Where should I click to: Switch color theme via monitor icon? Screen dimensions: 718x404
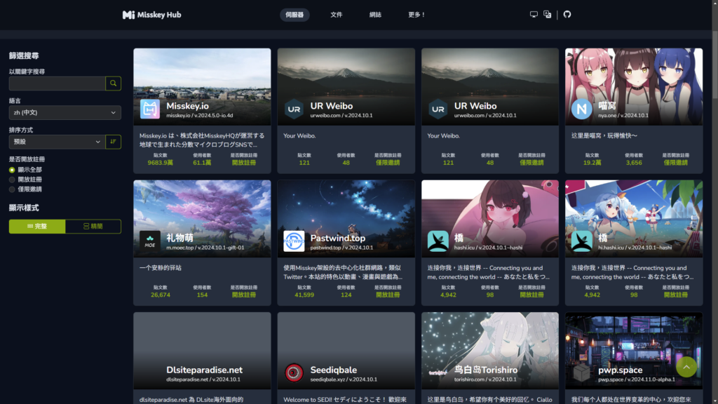(x=534, y=15)
